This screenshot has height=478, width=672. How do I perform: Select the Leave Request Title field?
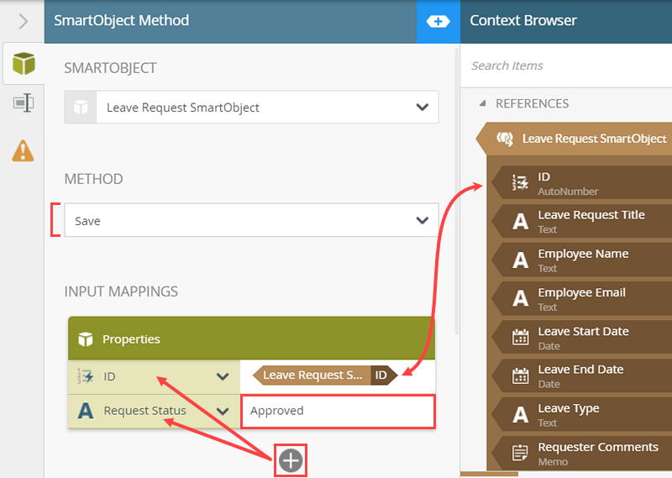(x=582, y=221)
